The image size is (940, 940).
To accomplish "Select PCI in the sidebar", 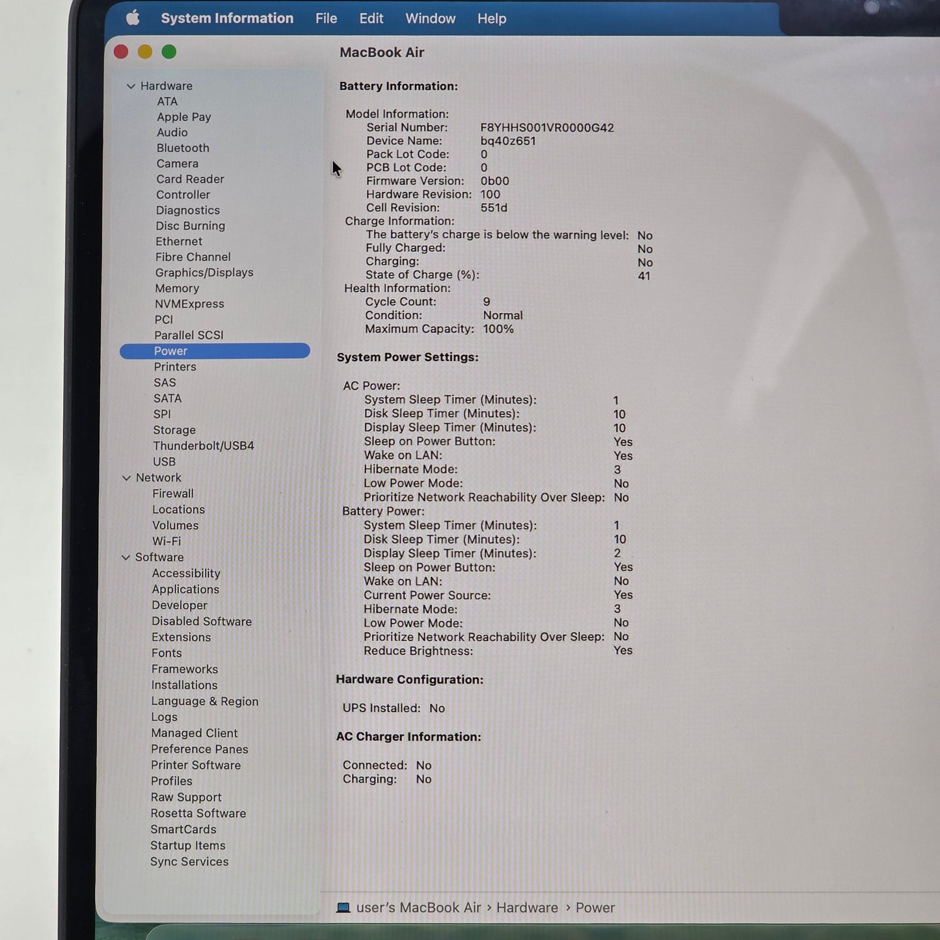I will pyautogui.click(x=164, y=319).
